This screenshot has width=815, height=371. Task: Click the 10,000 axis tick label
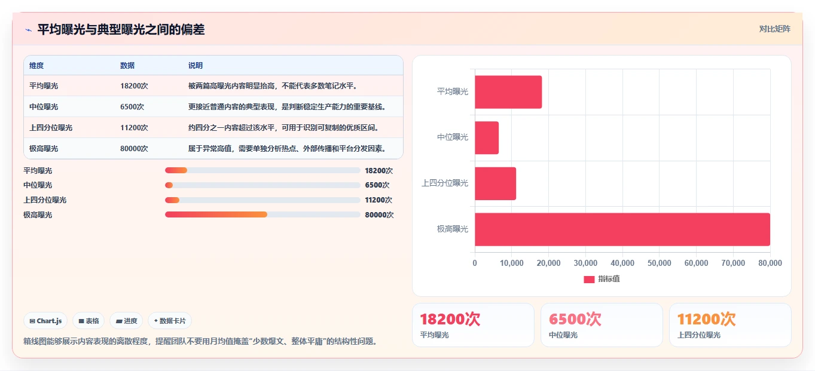click(512, 263)
